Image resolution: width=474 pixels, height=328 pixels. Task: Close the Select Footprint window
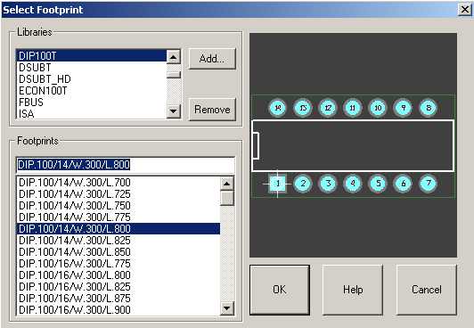(464, 10)
